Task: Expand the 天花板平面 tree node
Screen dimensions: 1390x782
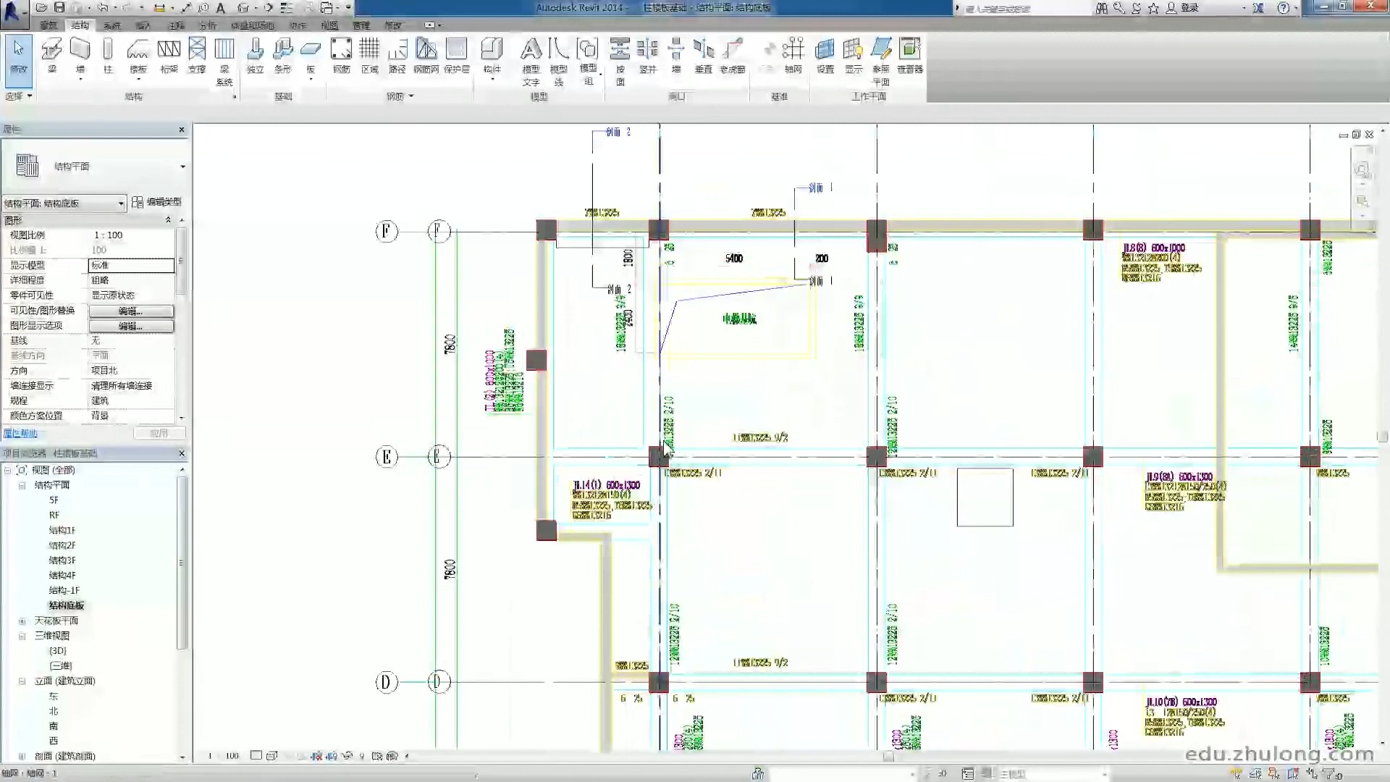Action: [x=22, y=621]
